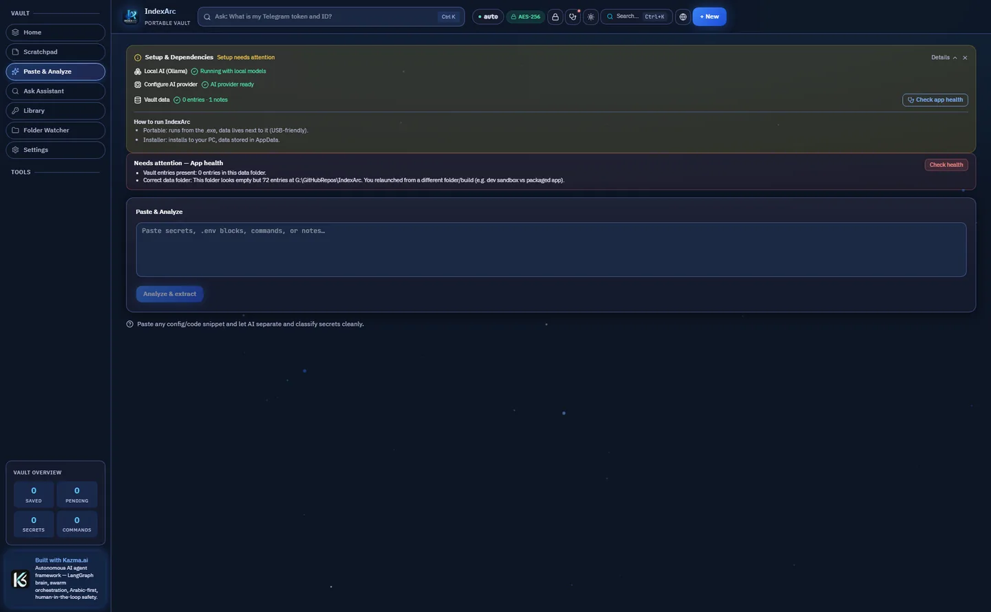Open Home in the sidebar
This screenshot has height=612, width=991.
point(55,32)
